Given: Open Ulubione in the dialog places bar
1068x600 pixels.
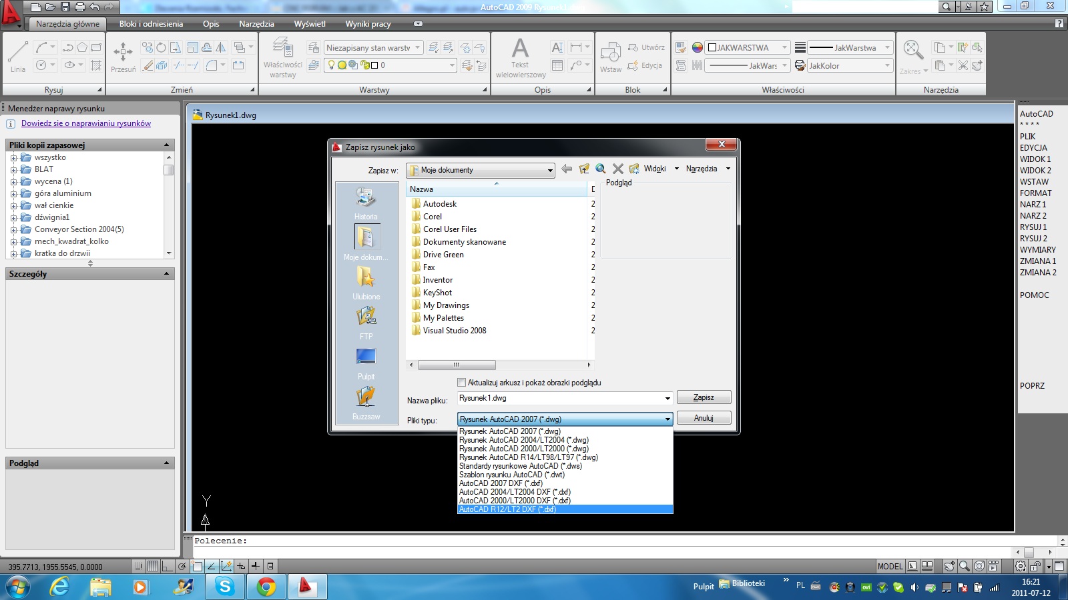Looking at the screenshot, I should pos(366,283).
